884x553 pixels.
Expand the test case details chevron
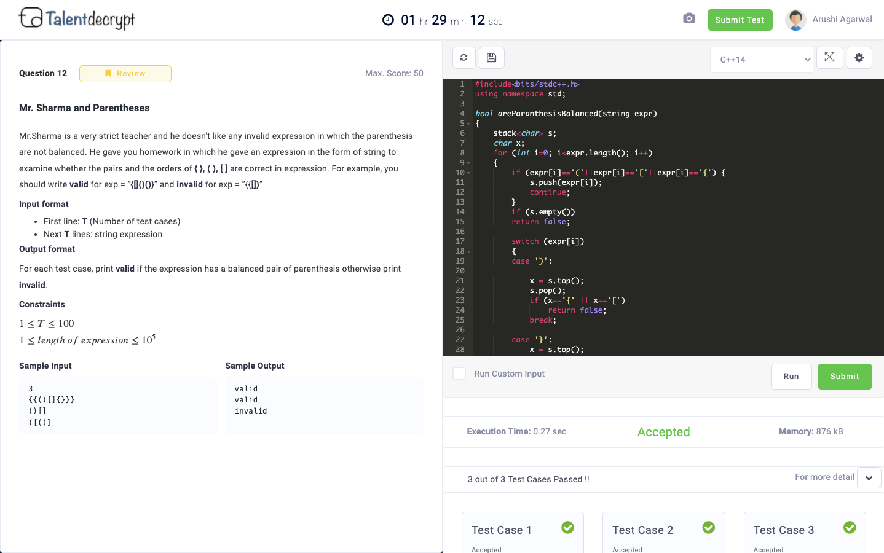pyautogui.click(x=869, y=478)
